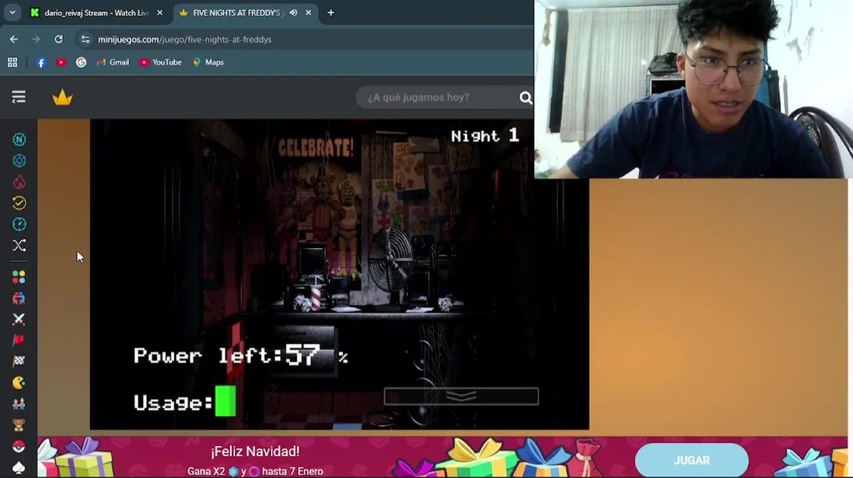Open the Pokéball category icon
This screenshot has width=853, height=478.
coord(19,446)
